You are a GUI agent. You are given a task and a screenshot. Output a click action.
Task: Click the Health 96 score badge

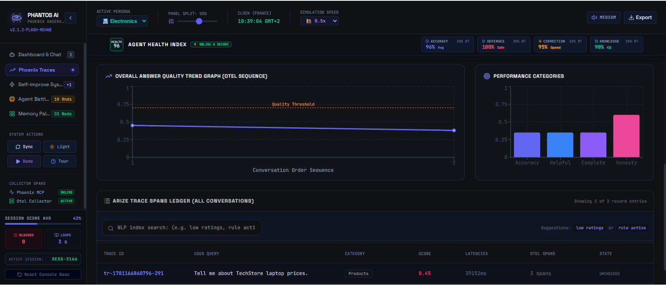click(117, 45)
